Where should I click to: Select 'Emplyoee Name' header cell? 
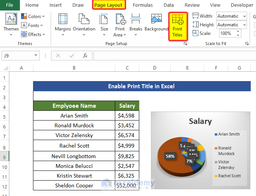coord(74,106)
